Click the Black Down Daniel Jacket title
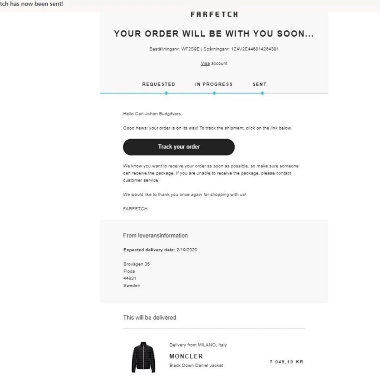Image resolution: width=380 pixels, height=380 pixels. (196, 365)
